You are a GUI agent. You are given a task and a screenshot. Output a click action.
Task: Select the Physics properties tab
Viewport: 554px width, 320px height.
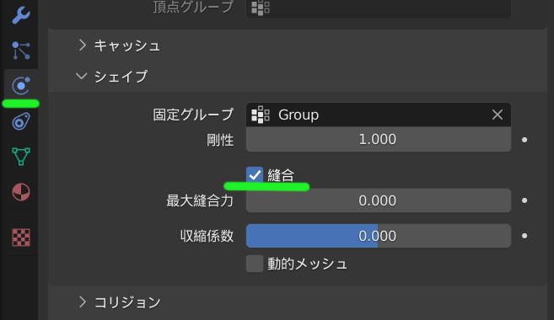tap(21, 86)
